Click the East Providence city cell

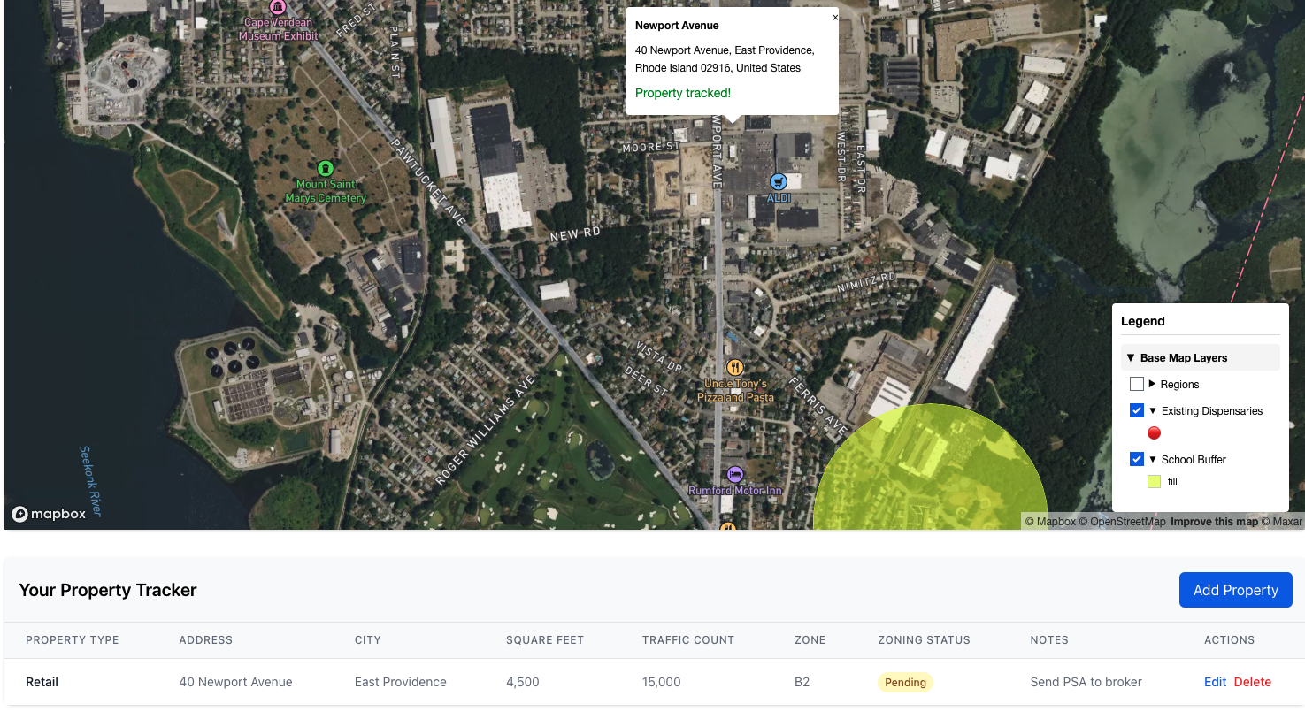pos(401,682)
